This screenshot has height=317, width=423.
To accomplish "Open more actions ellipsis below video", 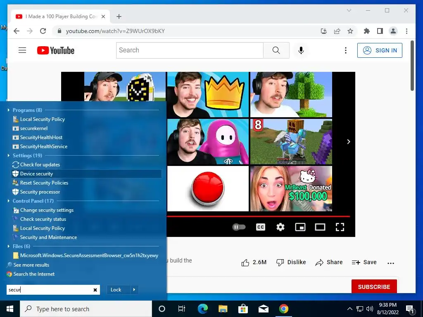I will 391,263.
